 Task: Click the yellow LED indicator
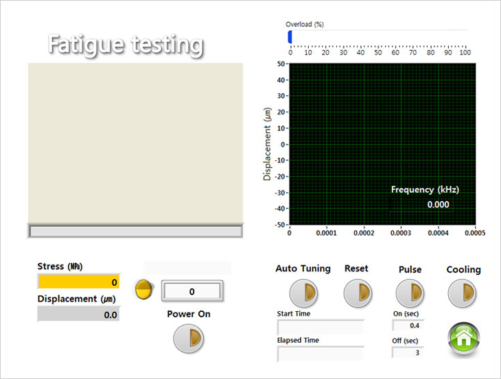tap(143, 290)
